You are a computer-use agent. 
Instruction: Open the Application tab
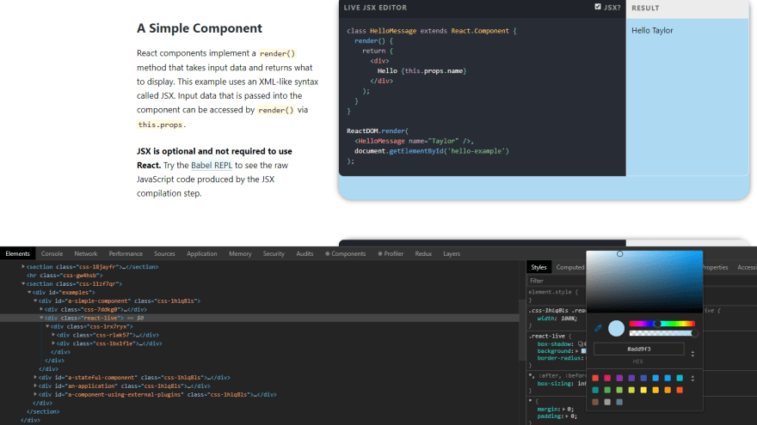pos(202,253)
